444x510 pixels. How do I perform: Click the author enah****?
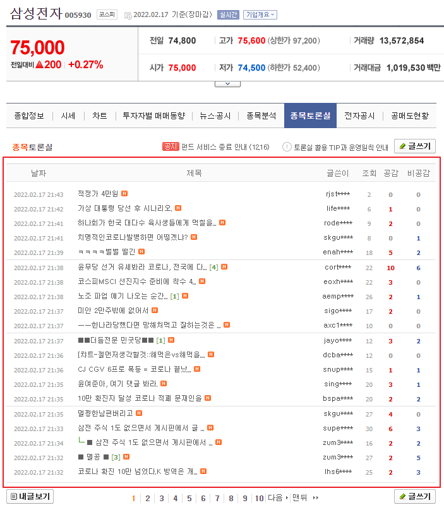338,252
